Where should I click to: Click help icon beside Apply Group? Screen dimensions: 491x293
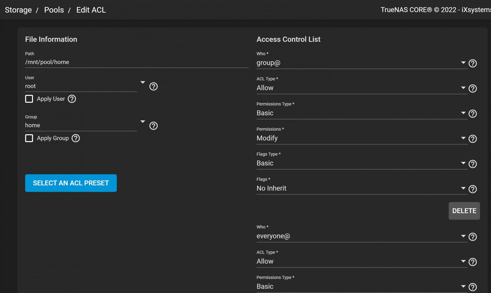76,138
